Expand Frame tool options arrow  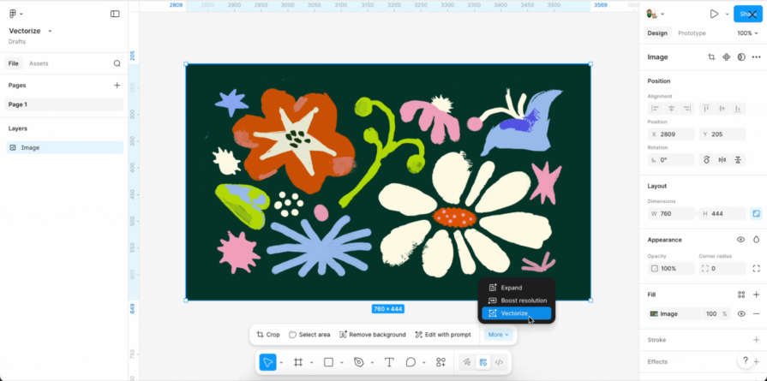(312, 362)
